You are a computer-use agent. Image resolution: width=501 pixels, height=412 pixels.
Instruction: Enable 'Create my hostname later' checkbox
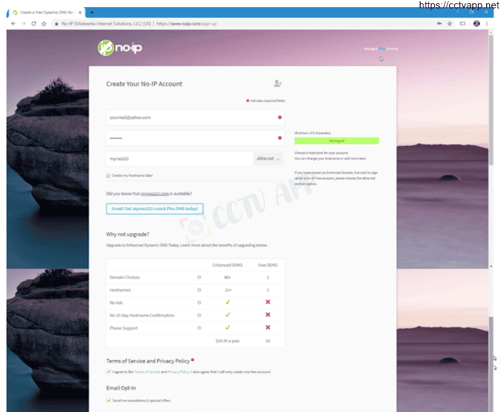[108, 176]
